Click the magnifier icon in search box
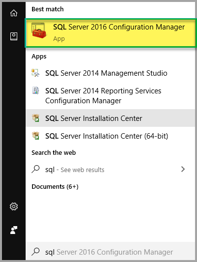The height and width of the screenshot is (262, 197). [35, 252]
